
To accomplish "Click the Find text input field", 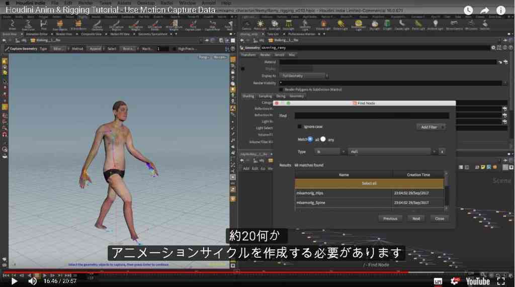I will (372, 116).
